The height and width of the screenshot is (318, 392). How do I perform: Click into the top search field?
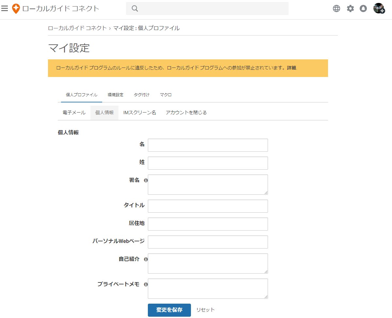(x=207, y=8)
